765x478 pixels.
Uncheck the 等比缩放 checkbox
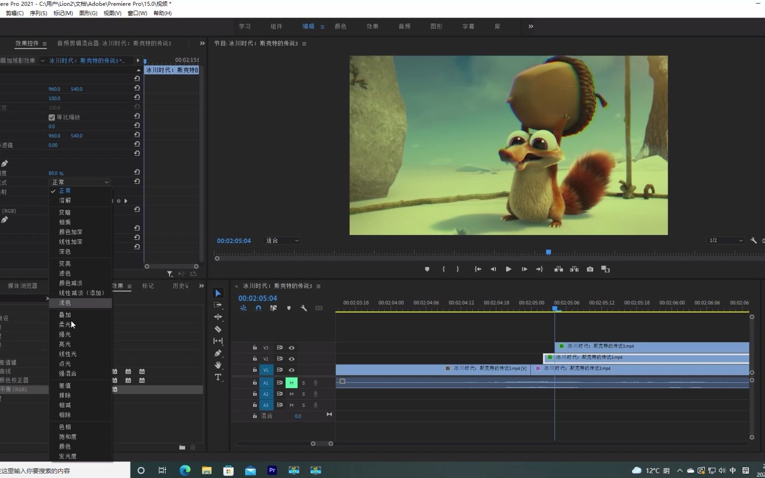click(x=52, y=117)
